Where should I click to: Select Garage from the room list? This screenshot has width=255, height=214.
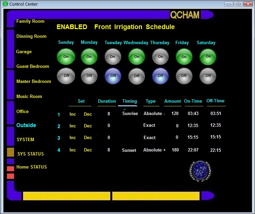(24, 52)
